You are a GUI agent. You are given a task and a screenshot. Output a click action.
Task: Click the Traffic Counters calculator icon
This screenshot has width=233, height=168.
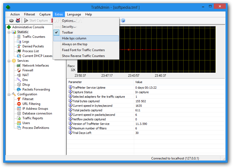click(19, 37)
